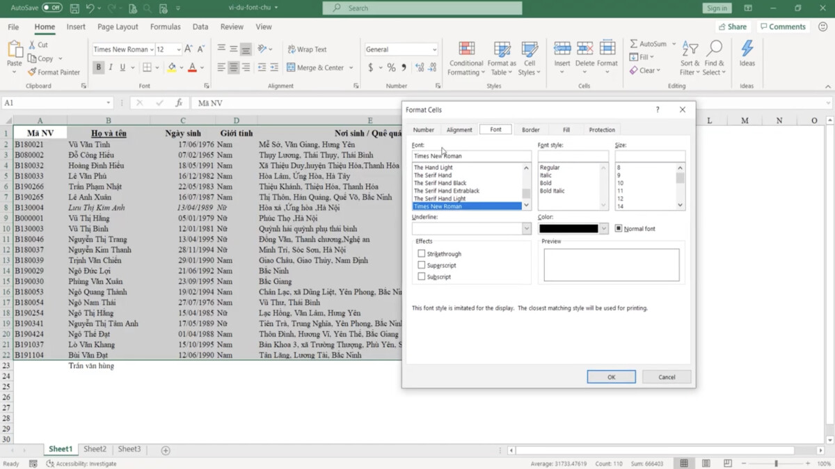The image size is (835, 469).
Task: Click the Cut scissors icon
Action: [x=33, y=45]
